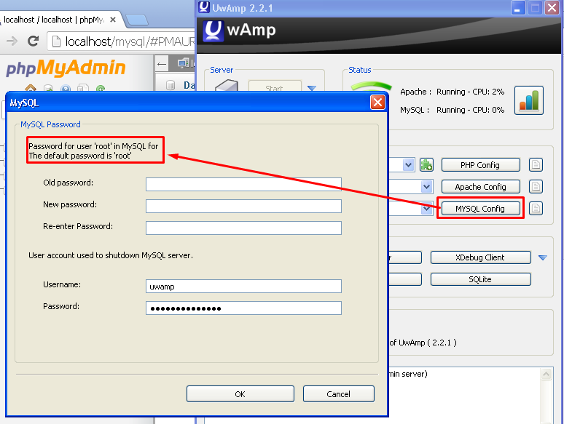564x424 pixels.
Task: Open the php.ini file icon beside PHP Config
Action: (x=536, y=165)
